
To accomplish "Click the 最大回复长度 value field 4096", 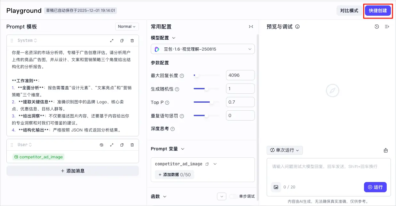I will pyautogui.click(x=240, y=75).
